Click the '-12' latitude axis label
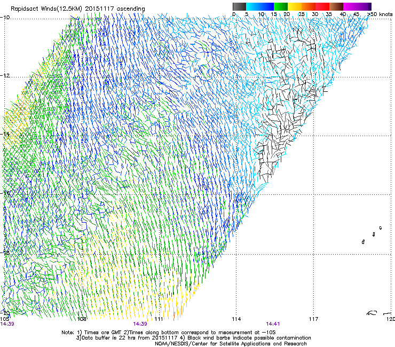The width and height of the screenshot is (395, 347). 5,76
